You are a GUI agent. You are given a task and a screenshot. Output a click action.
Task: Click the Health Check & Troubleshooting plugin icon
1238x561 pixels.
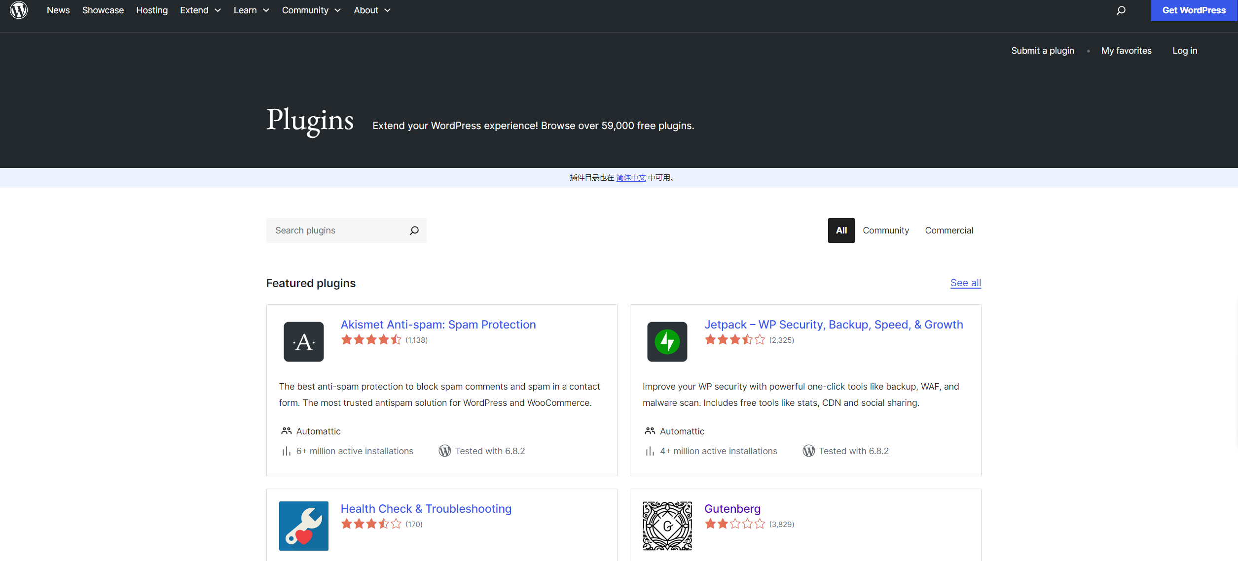[x=303, y=526]
